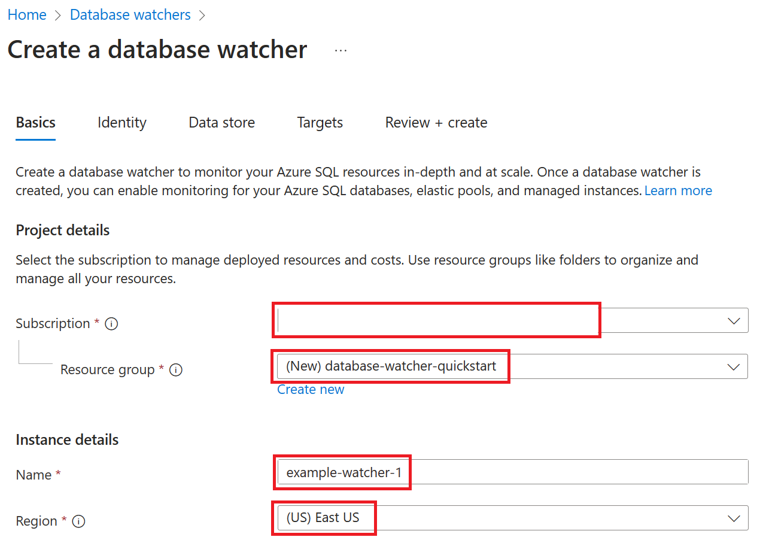
Task: Switch to the Data store tab
Action: 221,123
